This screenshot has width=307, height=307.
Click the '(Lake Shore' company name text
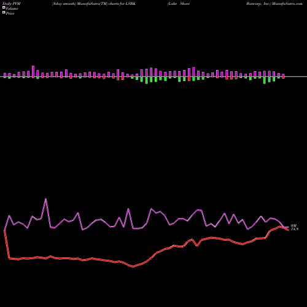179,4
